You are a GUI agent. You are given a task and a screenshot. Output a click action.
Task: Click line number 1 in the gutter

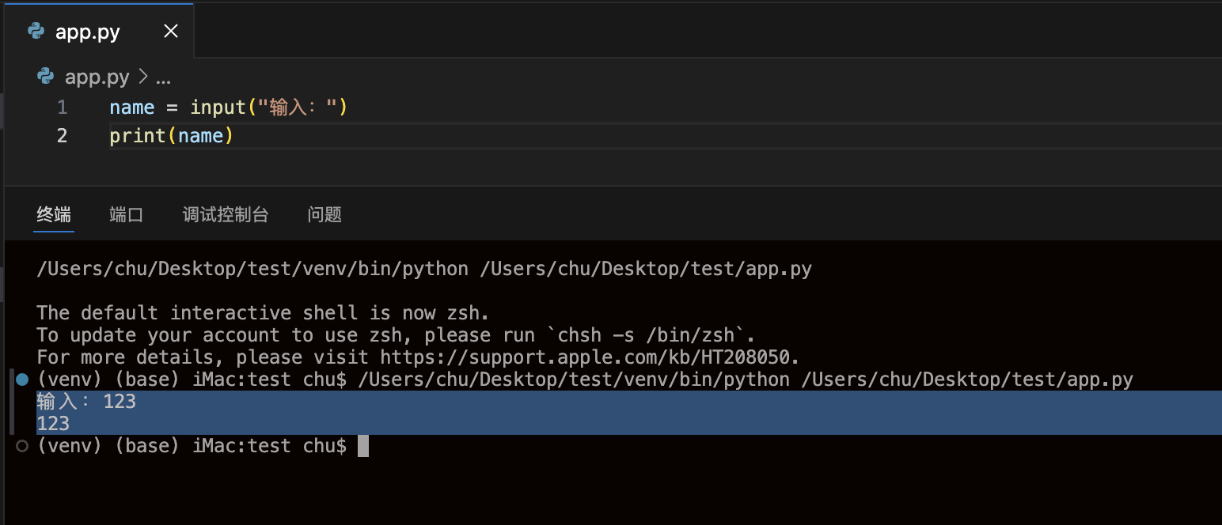point(63,107)
